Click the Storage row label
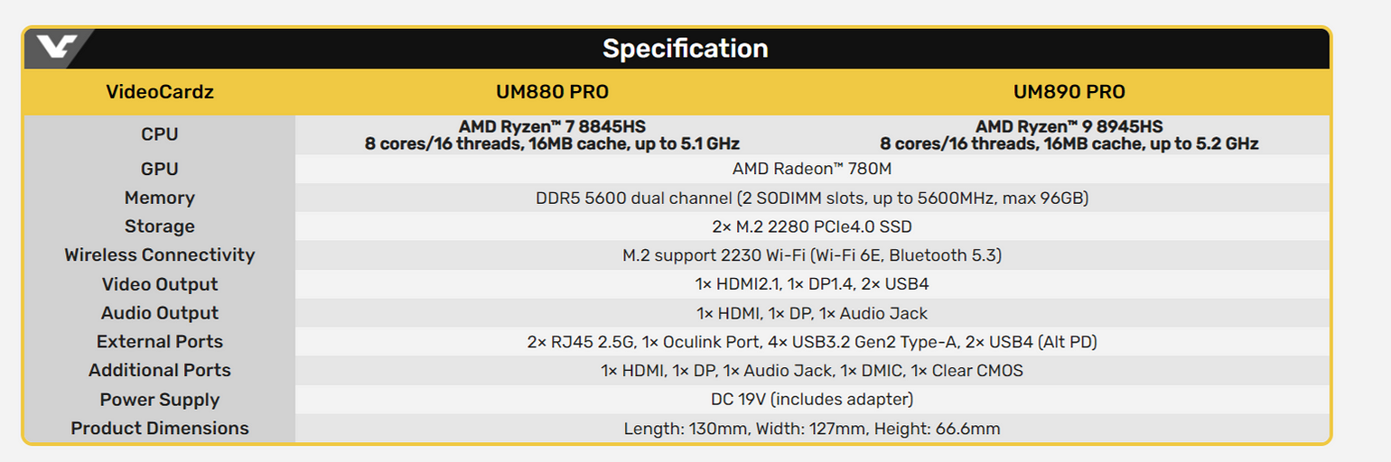The height and width of the screenshot is (462, 1391). click(x=160, y=226)
